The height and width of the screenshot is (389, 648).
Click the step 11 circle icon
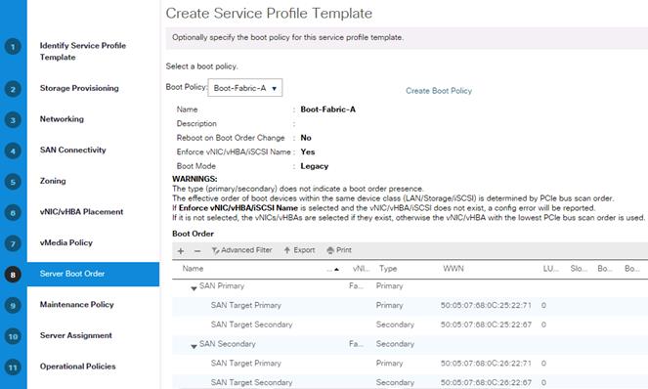pos(13,367)
